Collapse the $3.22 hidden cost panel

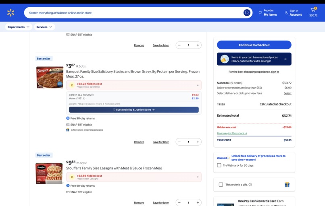click(198, 85)
